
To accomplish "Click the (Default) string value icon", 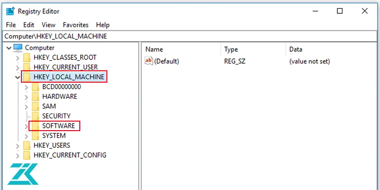I will point(149,61).
